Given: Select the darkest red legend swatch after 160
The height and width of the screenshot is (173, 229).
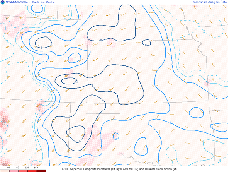Looking at the screenshot, I should (41, 171).
